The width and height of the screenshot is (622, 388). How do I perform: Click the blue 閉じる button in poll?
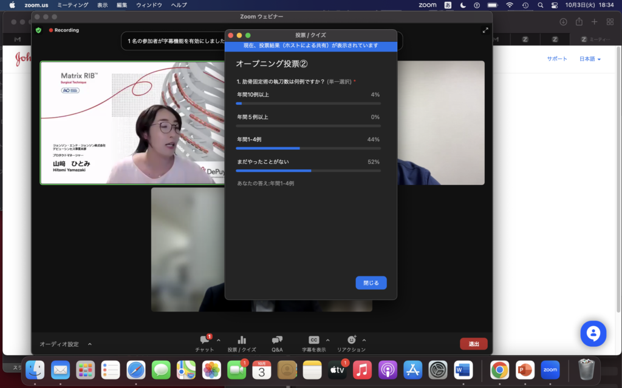[x=371, y=283]
